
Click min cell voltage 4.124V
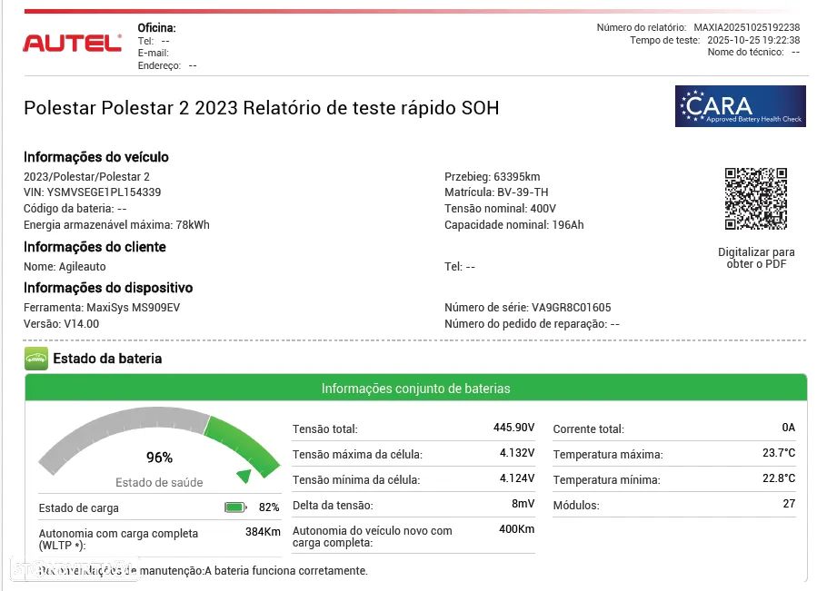coord(517,478)
